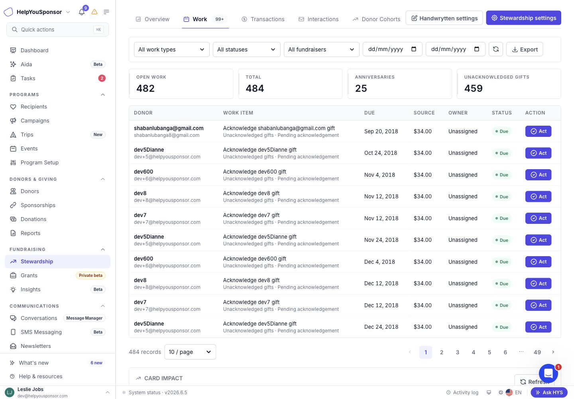Change the 10 / page size dropdown
This screenshot has width=574, height=399.
coord(190,352)
